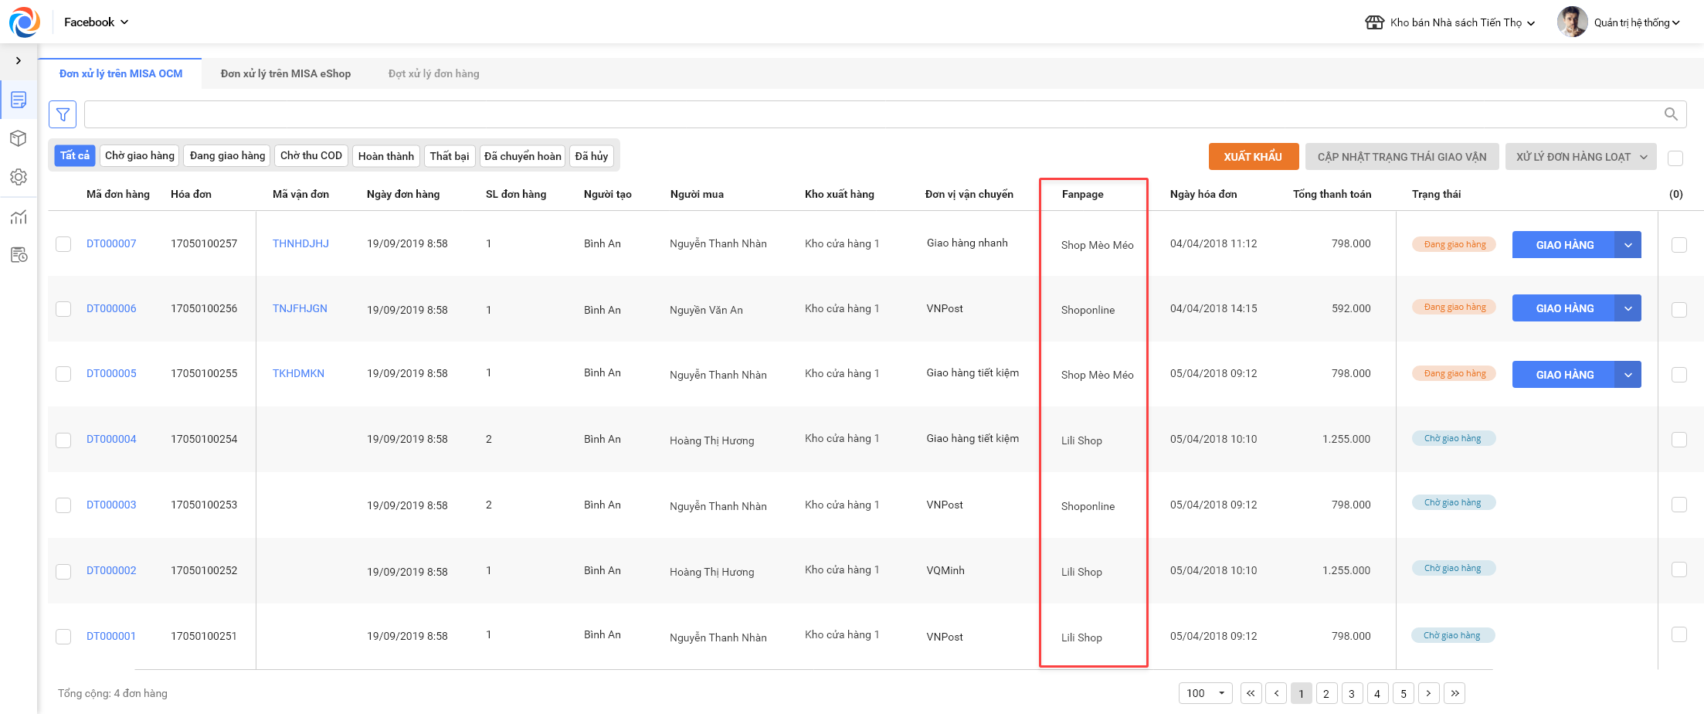Toggle the checkbox beside XỬ LÝ ĐƠN HÀNG LOẠT
Viewport: 1704px width, 714px height.
tap(1675, 158)
